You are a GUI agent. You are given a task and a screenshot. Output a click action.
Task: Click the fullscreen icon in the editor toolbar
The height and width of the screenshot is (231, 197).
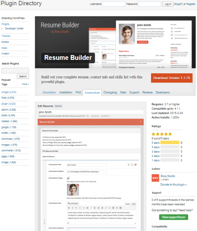[x=117, y=208]
